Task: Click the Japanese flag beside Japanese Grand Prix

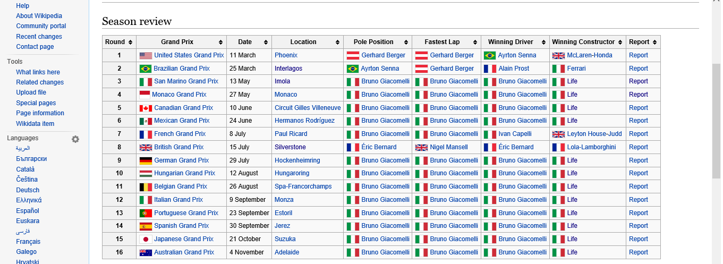Action: 146,239
